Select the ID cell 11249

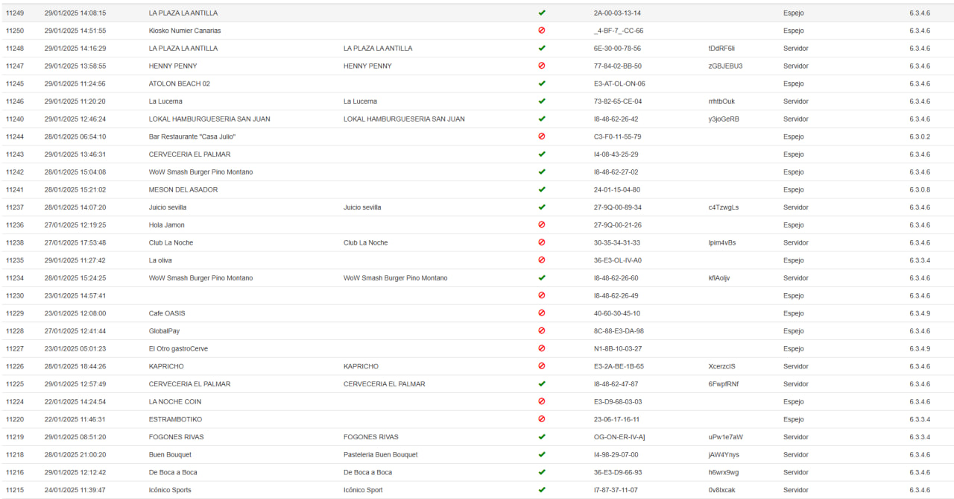(x=15, y=13)
